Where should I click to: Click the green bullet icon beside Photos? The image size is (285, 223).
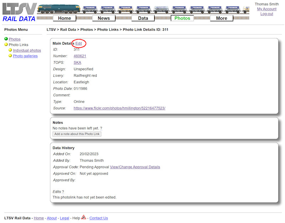[x=6, y=39]
